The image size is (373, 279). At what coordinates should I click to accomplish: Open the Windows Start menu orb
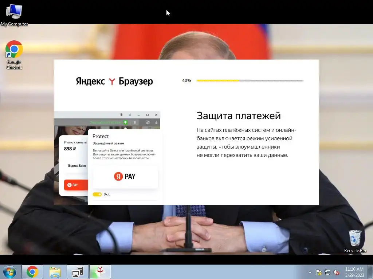pyautogui.click(x=10, y=272)
